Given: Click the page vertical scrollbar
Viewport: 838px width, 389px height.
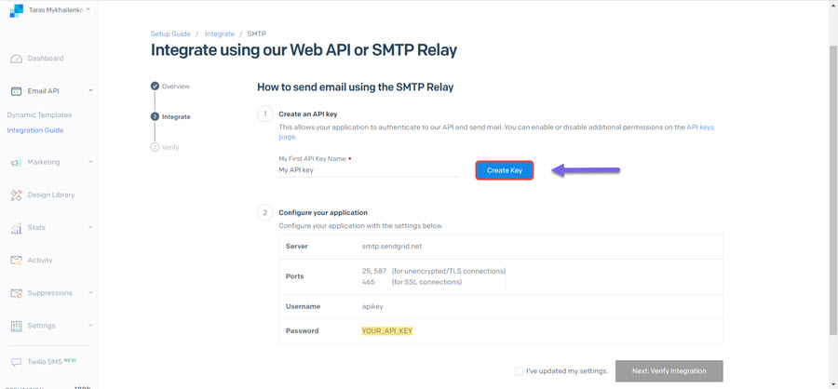Looking at the screenshot, I should pyautogui.click(x=833, y=190).
